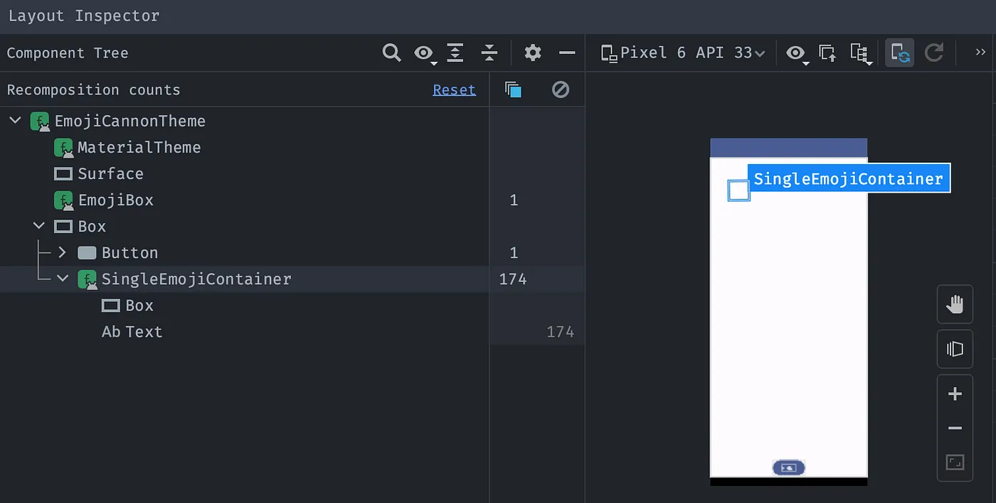Click the load overlay image icon

827,53
